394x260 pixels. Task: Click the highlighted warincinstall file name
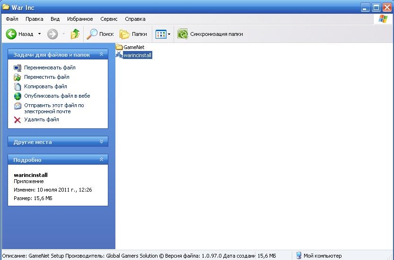[x=138, y=55]
